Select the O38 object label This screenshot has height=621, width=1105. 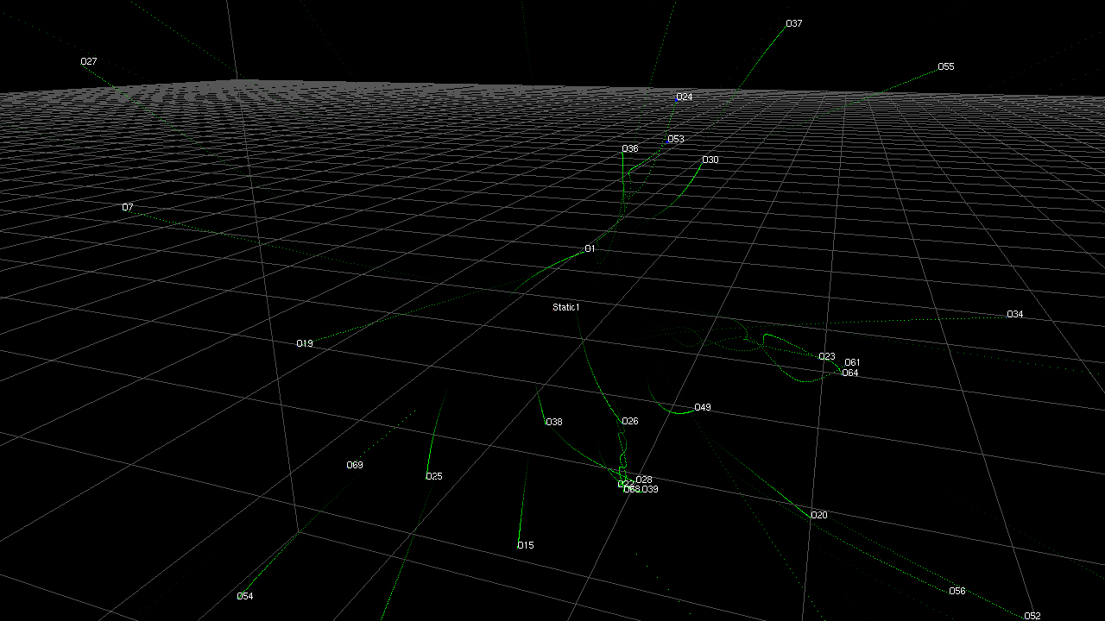tap(554, 423)
